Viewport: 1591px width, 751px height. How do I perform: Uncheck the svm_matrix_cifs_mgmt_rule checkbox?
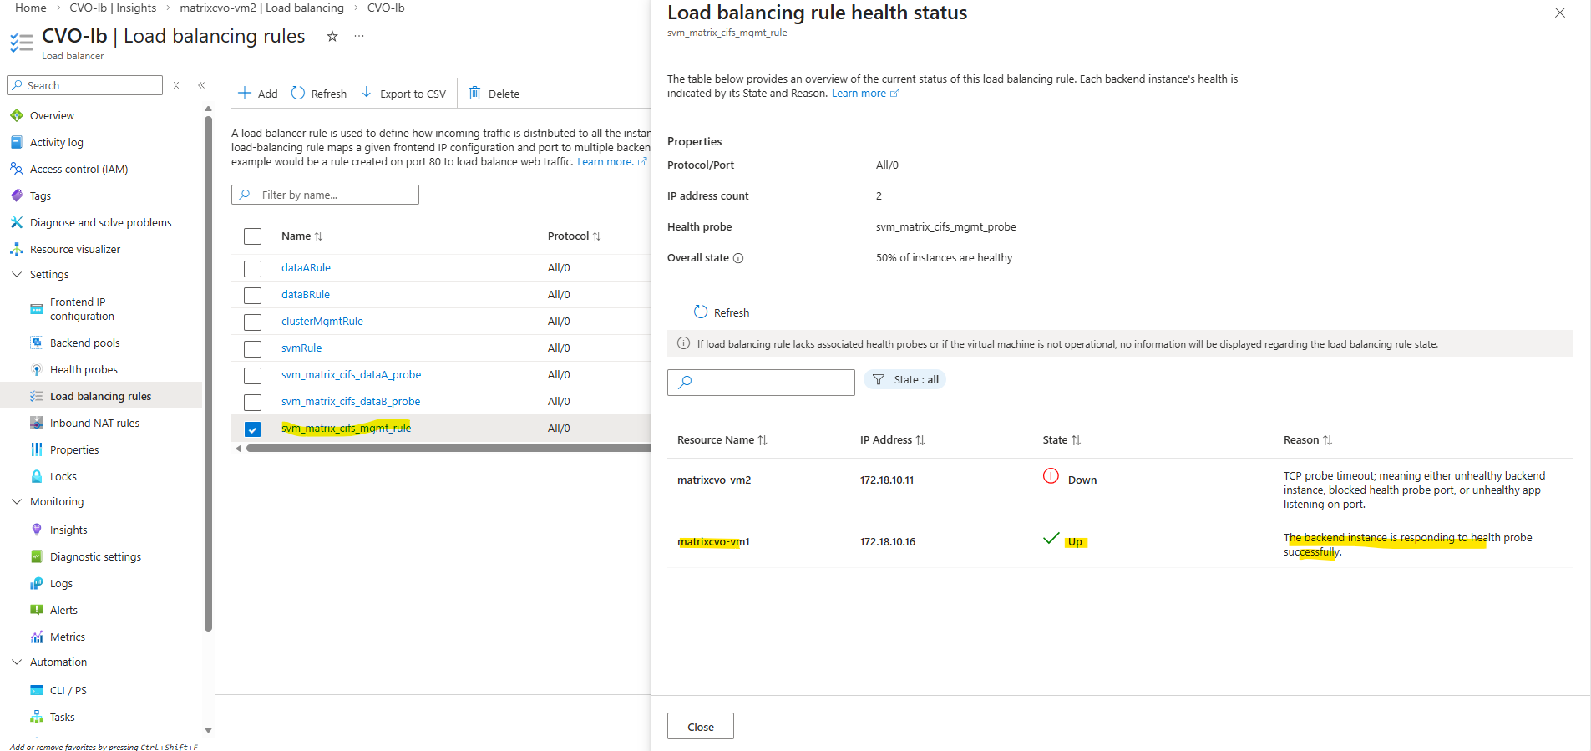tap(252, 429)
